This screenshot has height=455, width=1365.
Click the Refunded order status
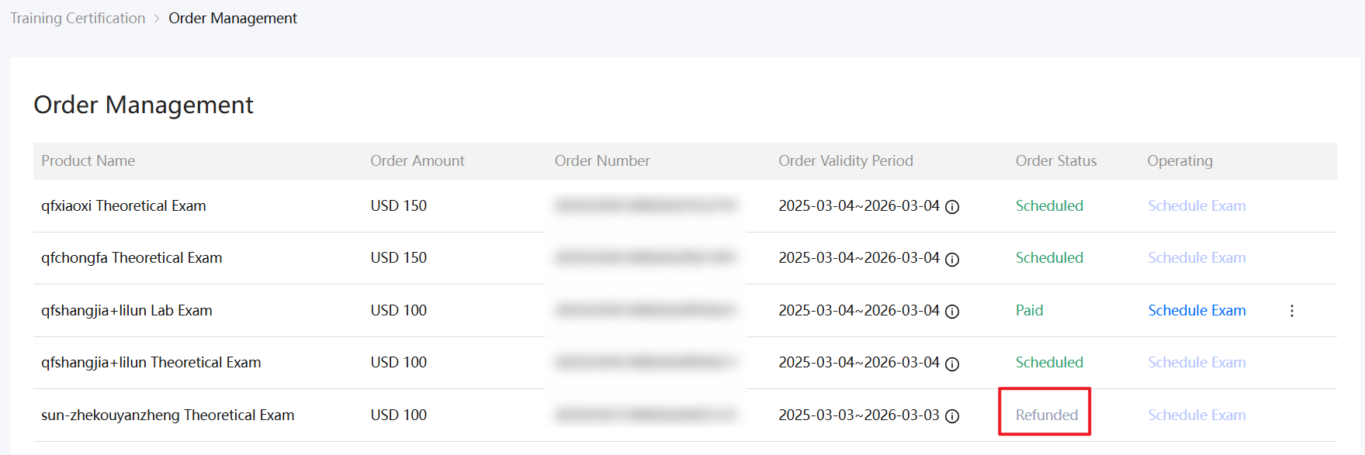point(1046,415)
